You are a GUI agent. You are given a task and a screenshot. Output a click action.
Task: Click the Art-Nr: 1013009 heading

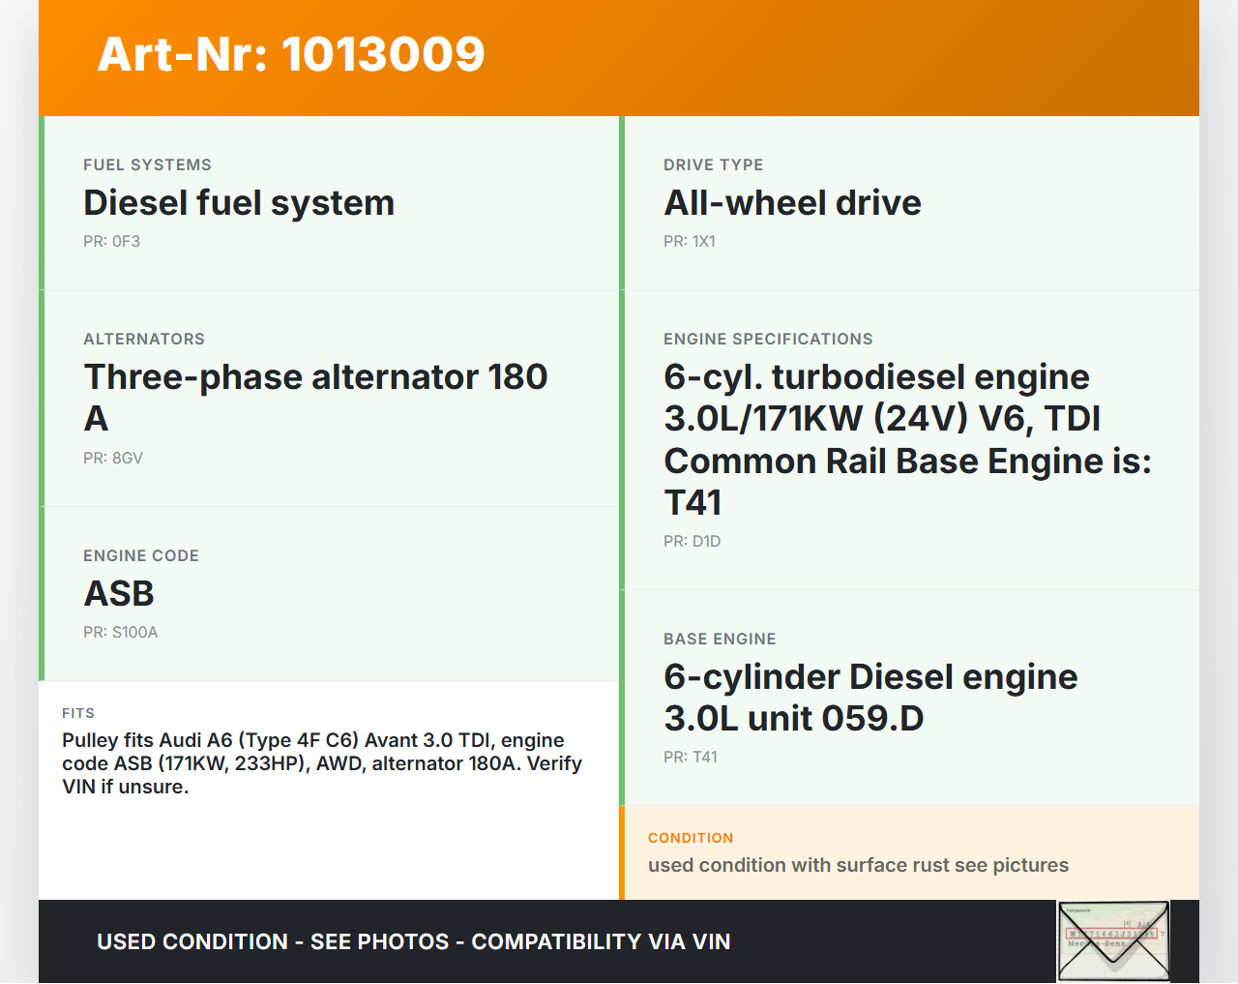(x=291, y=54)
